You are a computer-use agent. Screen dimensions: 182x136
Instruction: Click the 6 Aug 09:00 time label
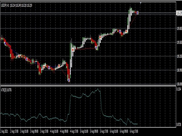tap(124, 131)
